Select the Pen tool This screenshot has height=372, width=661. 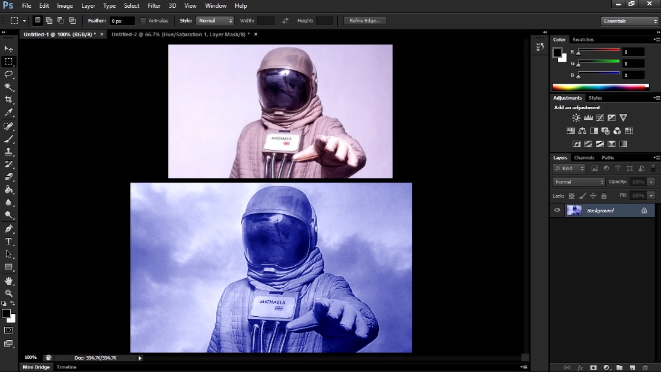pyautogui.click(x=9, y=228)
